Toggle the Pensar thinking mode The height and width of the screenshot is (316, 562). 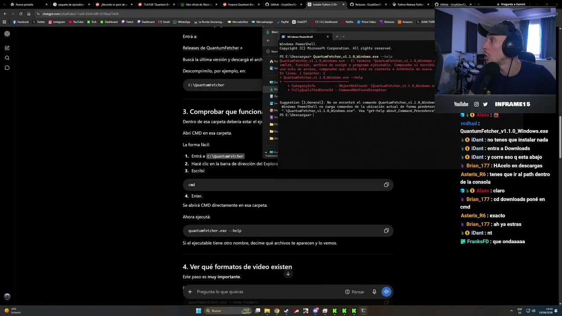tap(355, 291)
